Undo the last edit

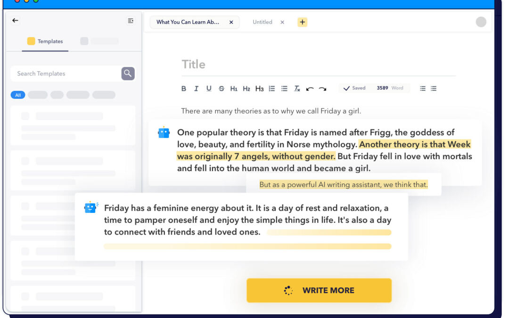310,89
